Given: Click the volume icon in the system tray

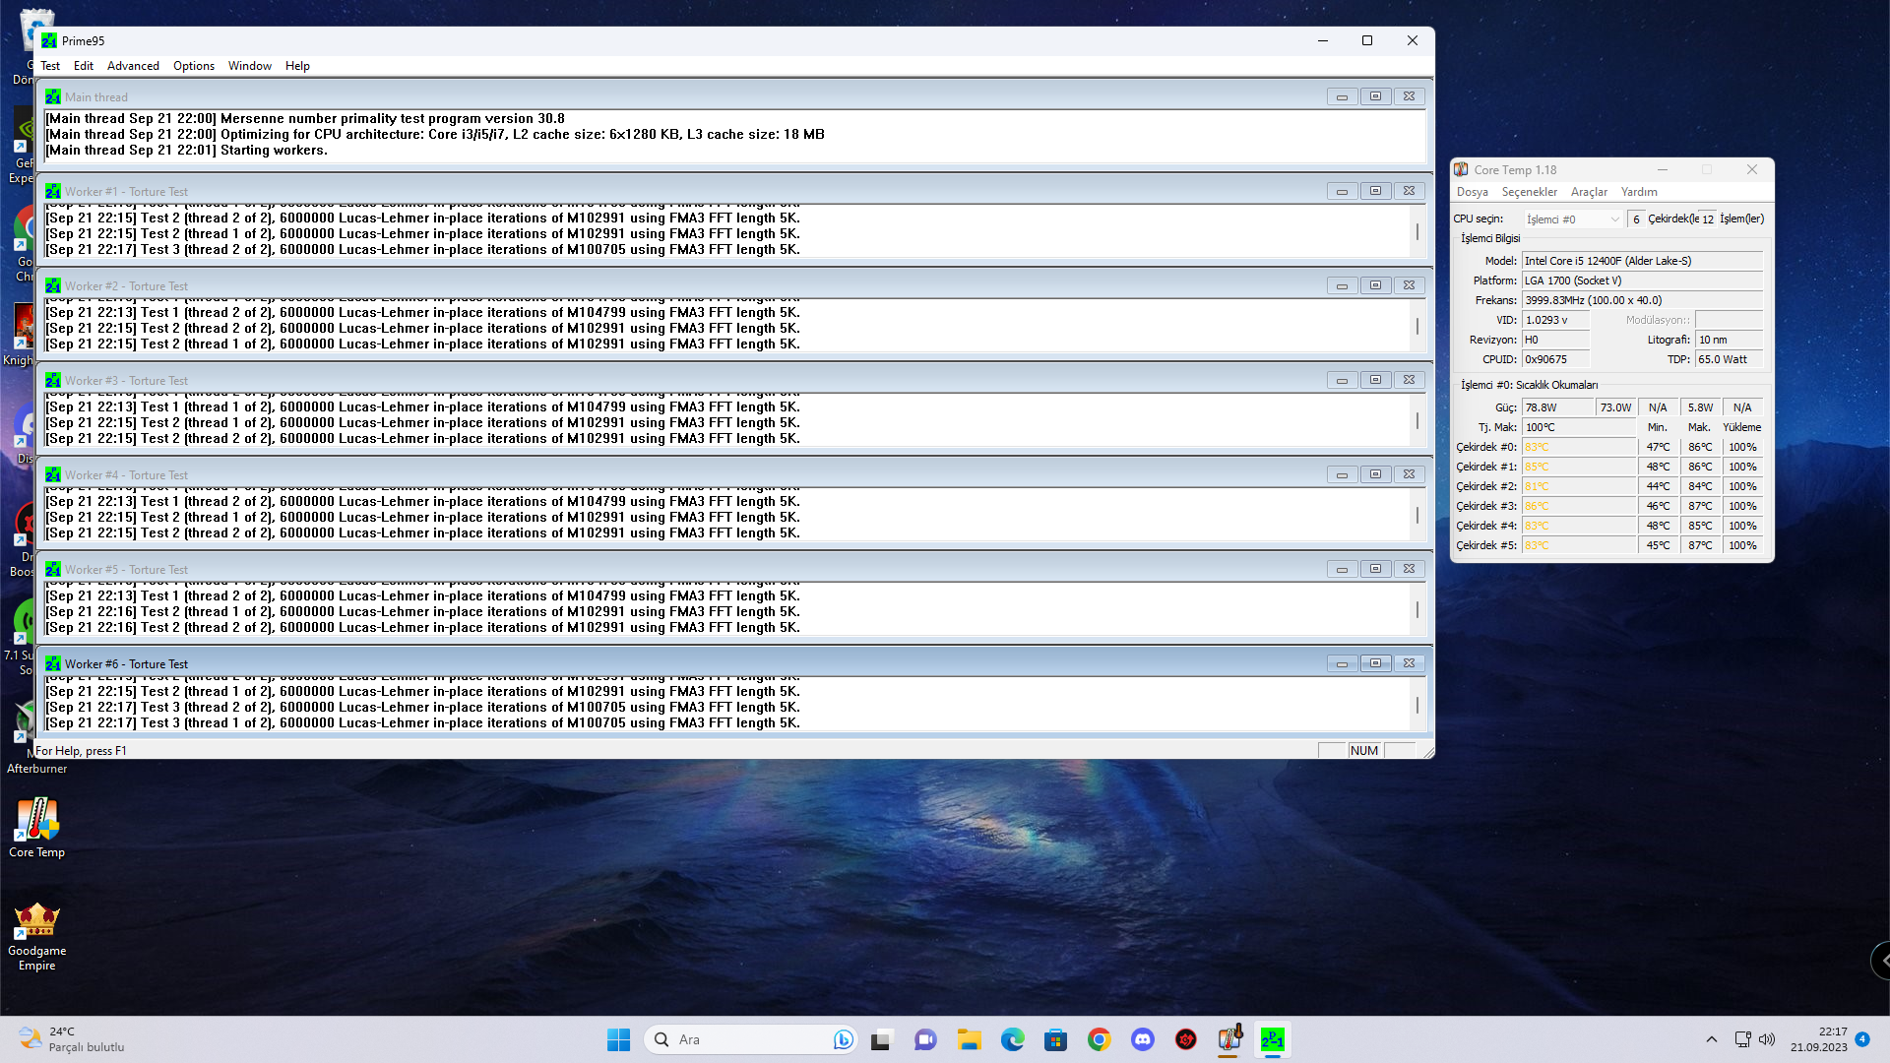Looking at the screenshot, I should coord(1767,1039).
